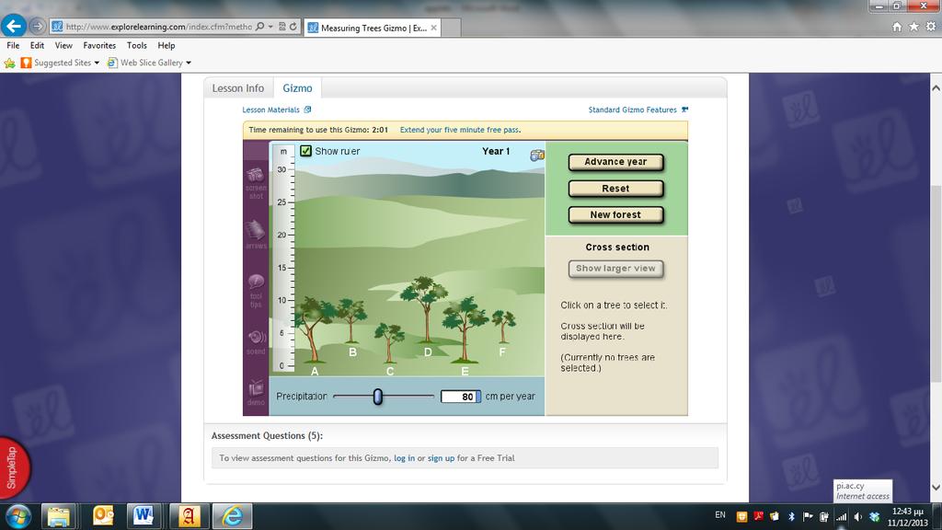Open the Standard Gizmo Features link
Image resolution: width=942 pixels, height=530 pixels.
pyautogui.click(x=638, y=110)
